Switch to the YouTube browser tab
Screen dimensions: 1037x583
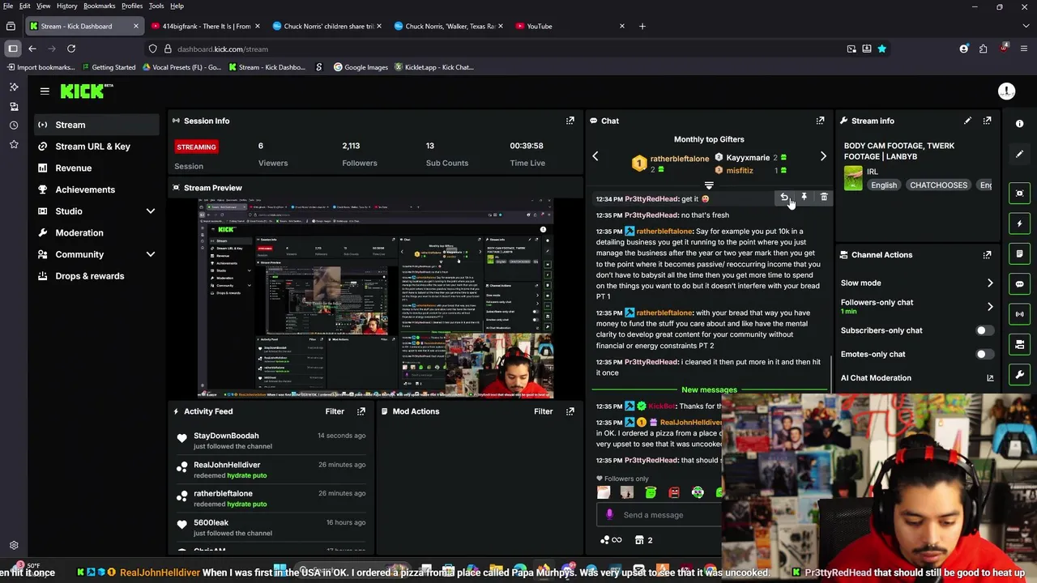coord(570,26)
